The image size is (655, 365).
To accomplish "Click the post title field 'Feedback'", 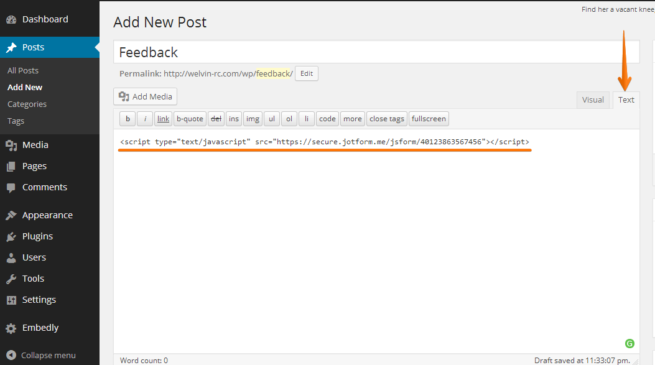I will tap(376, 52).
